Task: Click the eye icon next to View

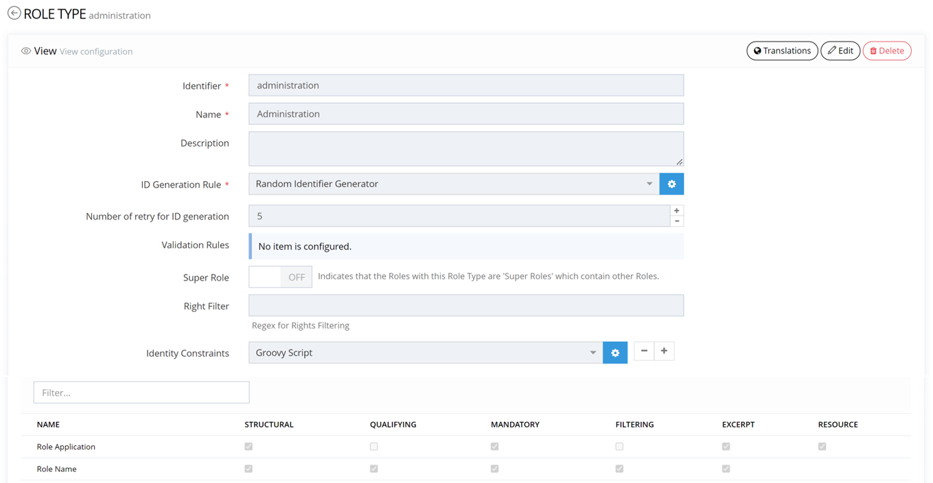Action: tap(26, 51)
